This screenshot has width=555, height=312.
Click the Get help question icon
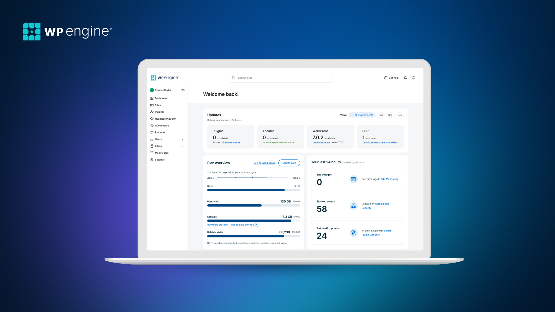(x=386, y=78)
